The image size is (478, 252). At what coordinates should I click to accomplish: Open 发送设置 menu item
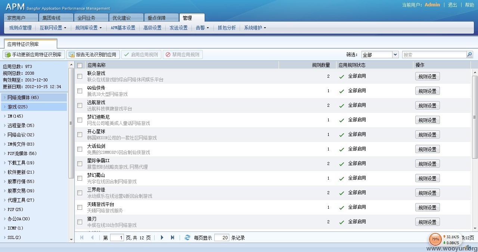(x=179, y=28)
